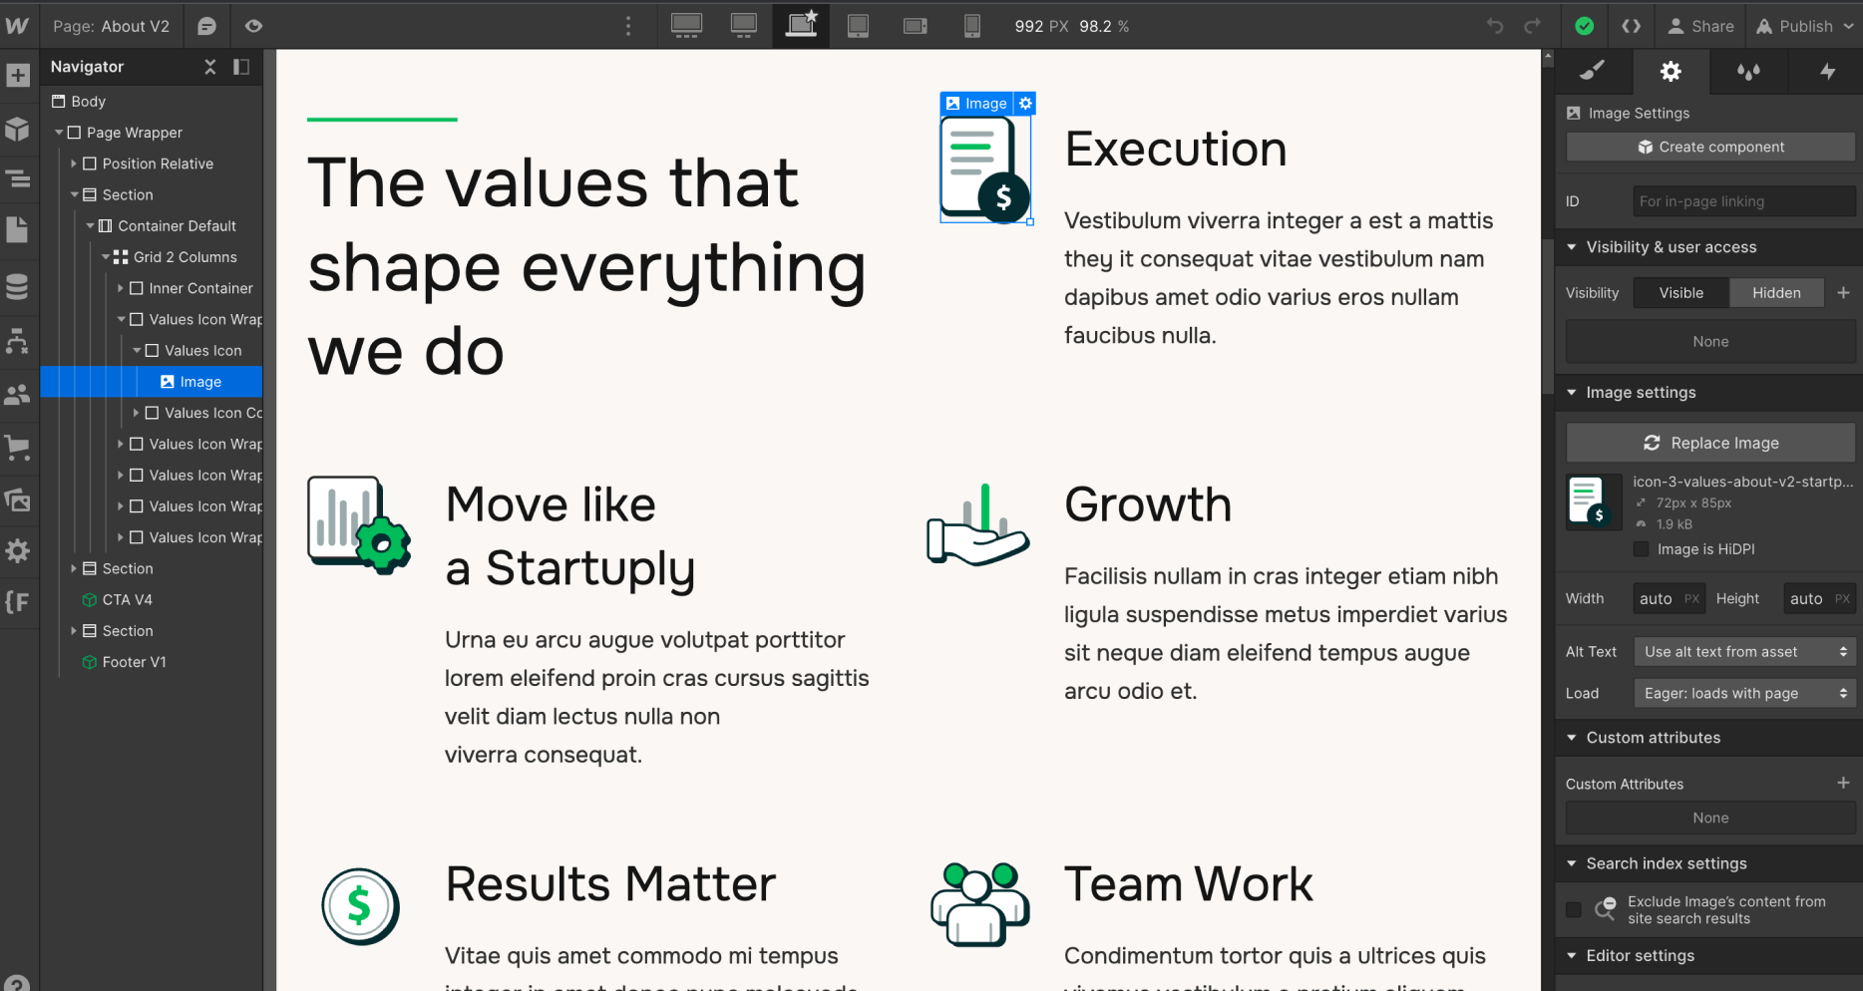
Task: Click the ID in-page linking field
Action: pos(1743,200)
